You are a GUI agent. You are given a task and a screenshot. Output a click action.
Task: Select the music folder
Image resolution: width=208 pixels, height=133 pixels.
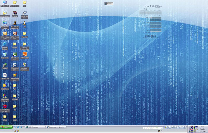point(15,118)
